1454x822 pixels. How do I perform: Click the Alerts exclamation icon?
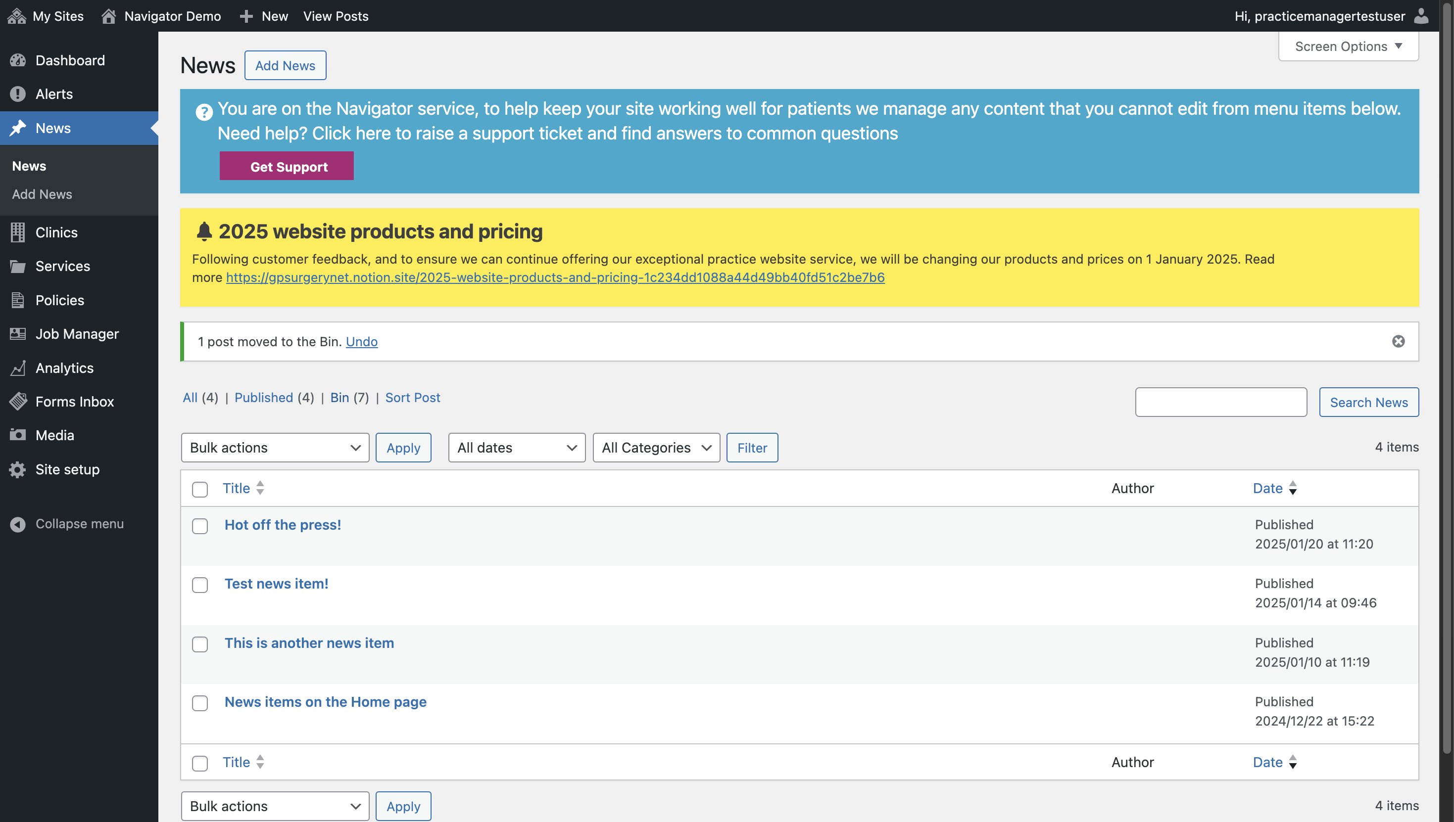[17, 93]
